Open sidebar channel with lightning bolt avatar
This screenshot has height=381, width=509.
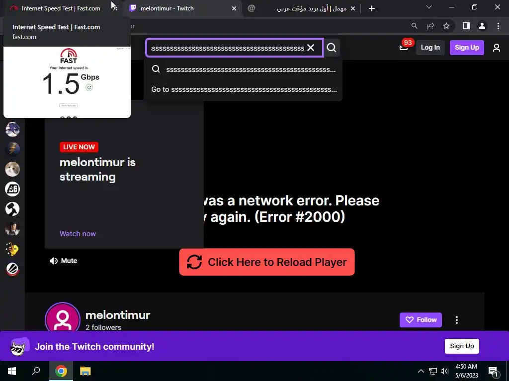coord(12,149)
